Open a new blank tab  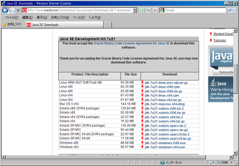click(x=108, y=25)
